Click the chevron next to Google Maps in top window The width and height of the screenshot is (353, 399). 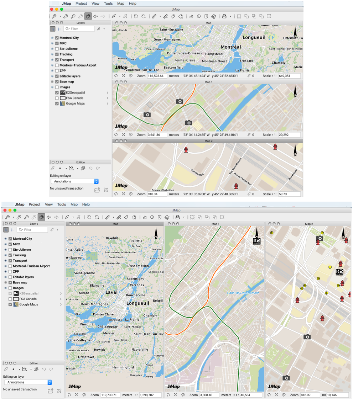point(107,103)
